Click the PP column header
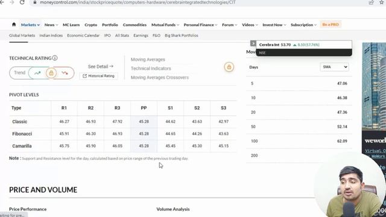The image size is (386, 217). pyautogui.click(x=144, y=108)
